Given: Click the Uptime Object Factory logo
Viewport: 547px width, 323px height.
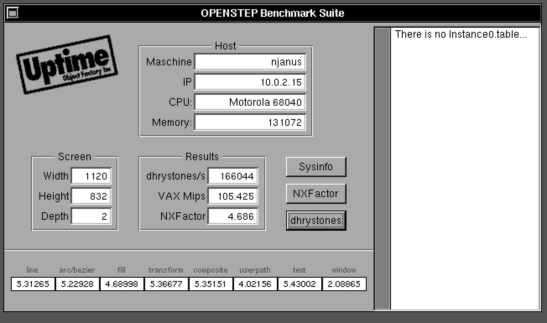Looking at the screenshot, I should (67, 64).
